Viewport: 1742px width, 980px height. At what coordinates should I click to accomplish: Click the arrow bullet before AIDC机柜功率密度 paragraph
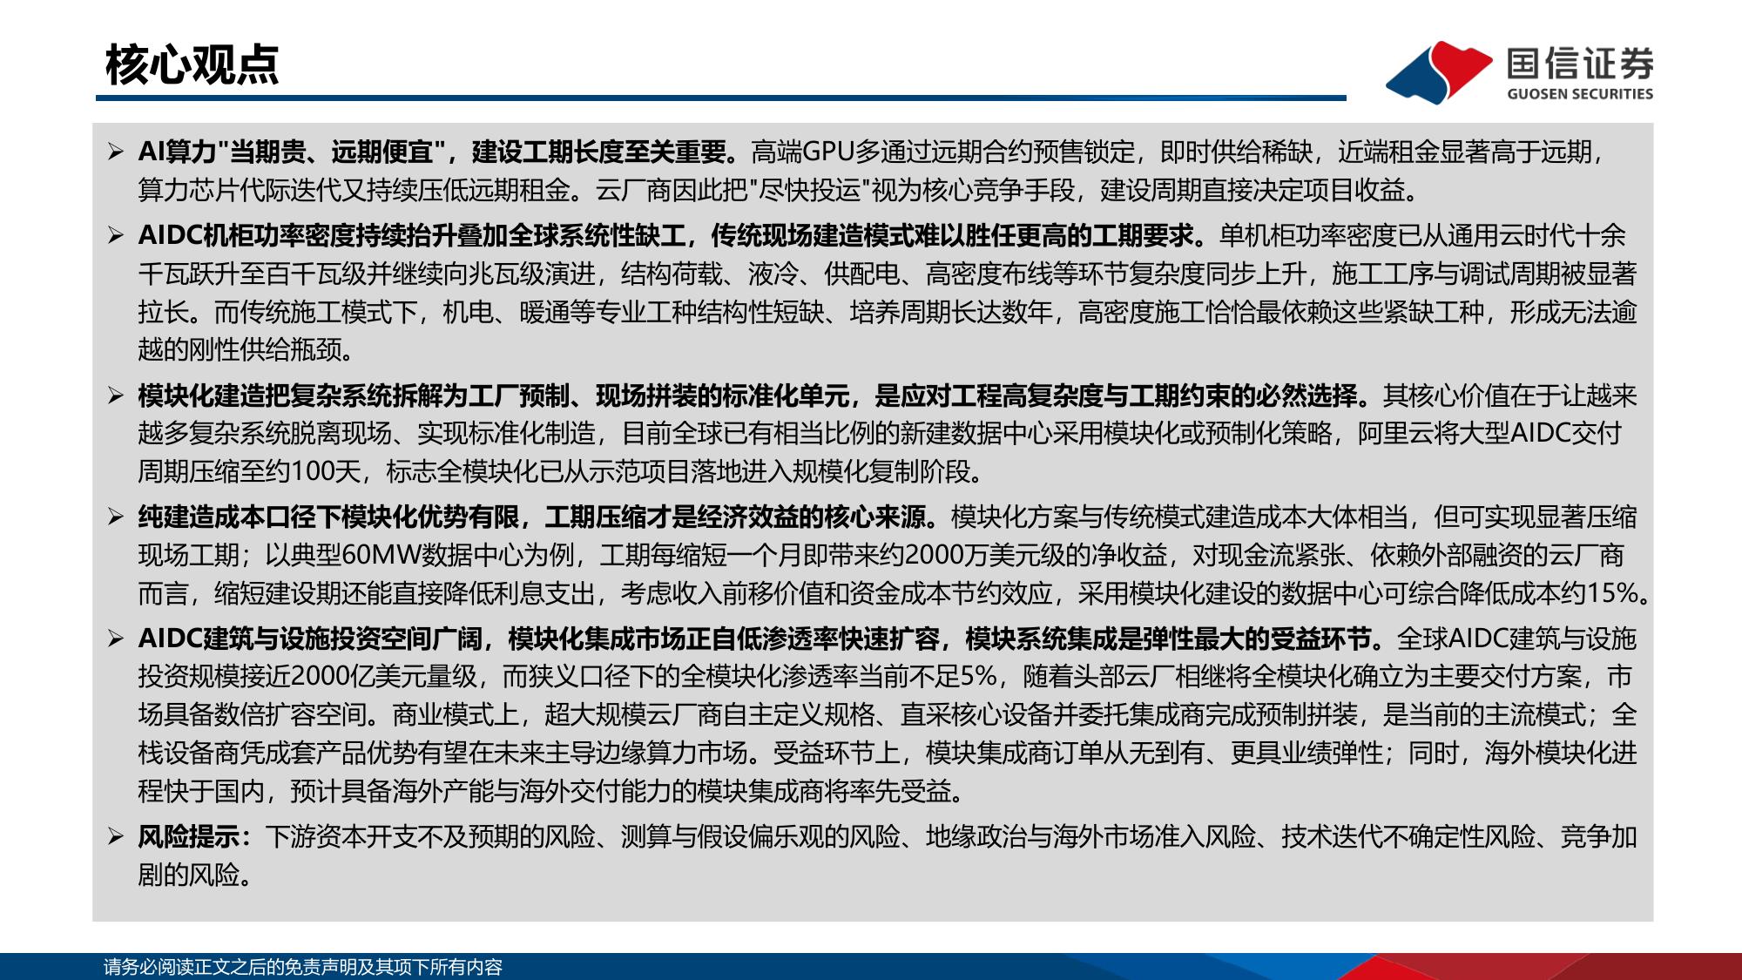click(116, 236)
